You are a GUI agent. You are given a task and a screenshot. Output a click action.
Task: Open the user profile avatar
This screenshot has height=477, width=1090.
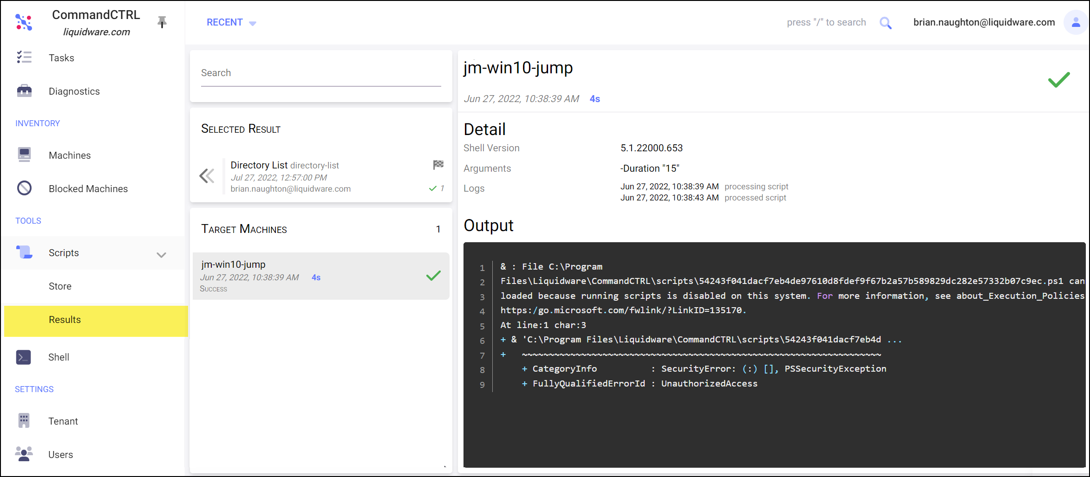pos(1076,22)
